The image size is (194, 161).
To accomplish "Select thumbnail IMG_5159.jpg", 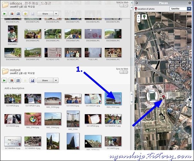I will click(x=53, y=99).
